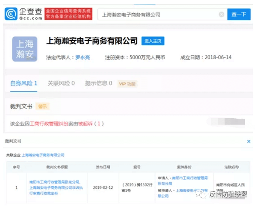Open respondent 上海瀚安电子商务有限公司 link
The width and height of the screenshot is (256, 206).
click(x=183, y=193)
